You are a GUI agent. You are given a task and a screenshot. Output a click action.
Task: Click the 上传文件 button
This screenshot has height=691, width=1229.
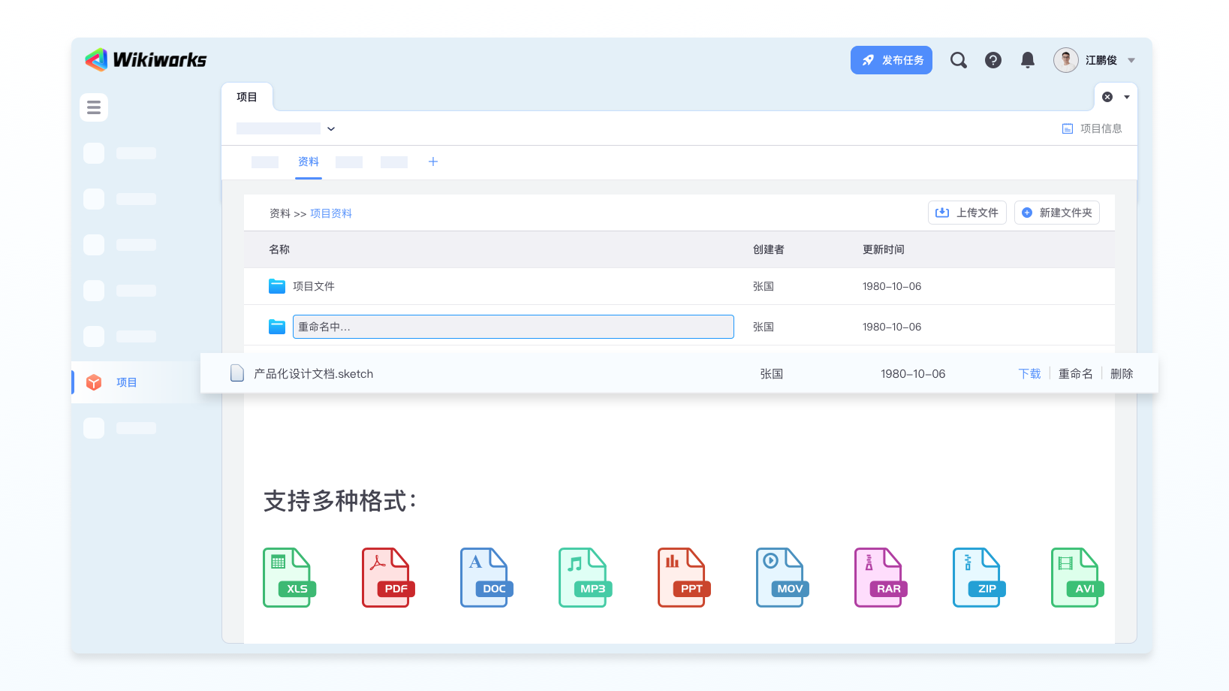[x=967, y=213]
